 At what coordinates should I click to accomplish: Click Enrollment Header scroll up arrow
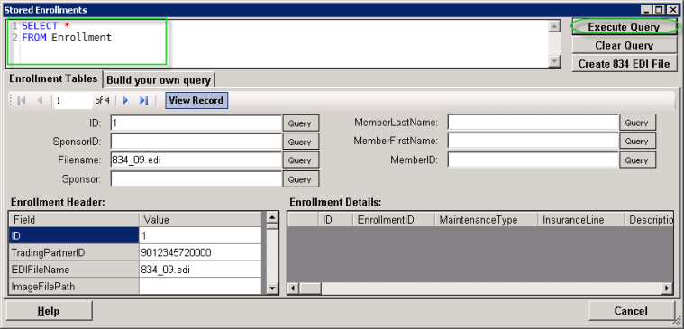(272, 217)
